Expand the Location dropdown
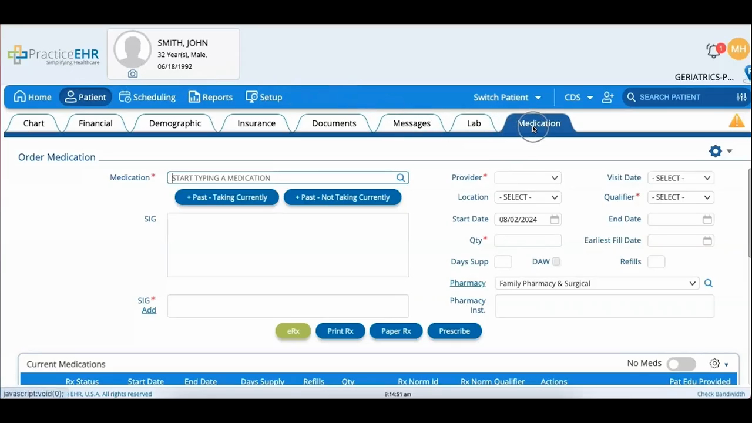Viewport: 752px width, 423px height. click(x=528, y=197)
